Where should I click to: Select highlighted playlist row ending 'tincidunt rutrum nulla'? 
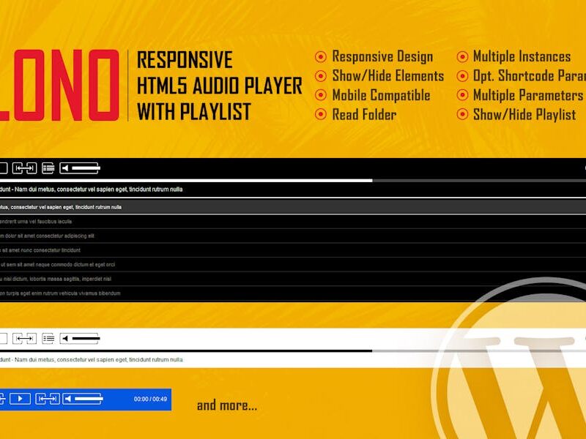(x=293, y=207)
